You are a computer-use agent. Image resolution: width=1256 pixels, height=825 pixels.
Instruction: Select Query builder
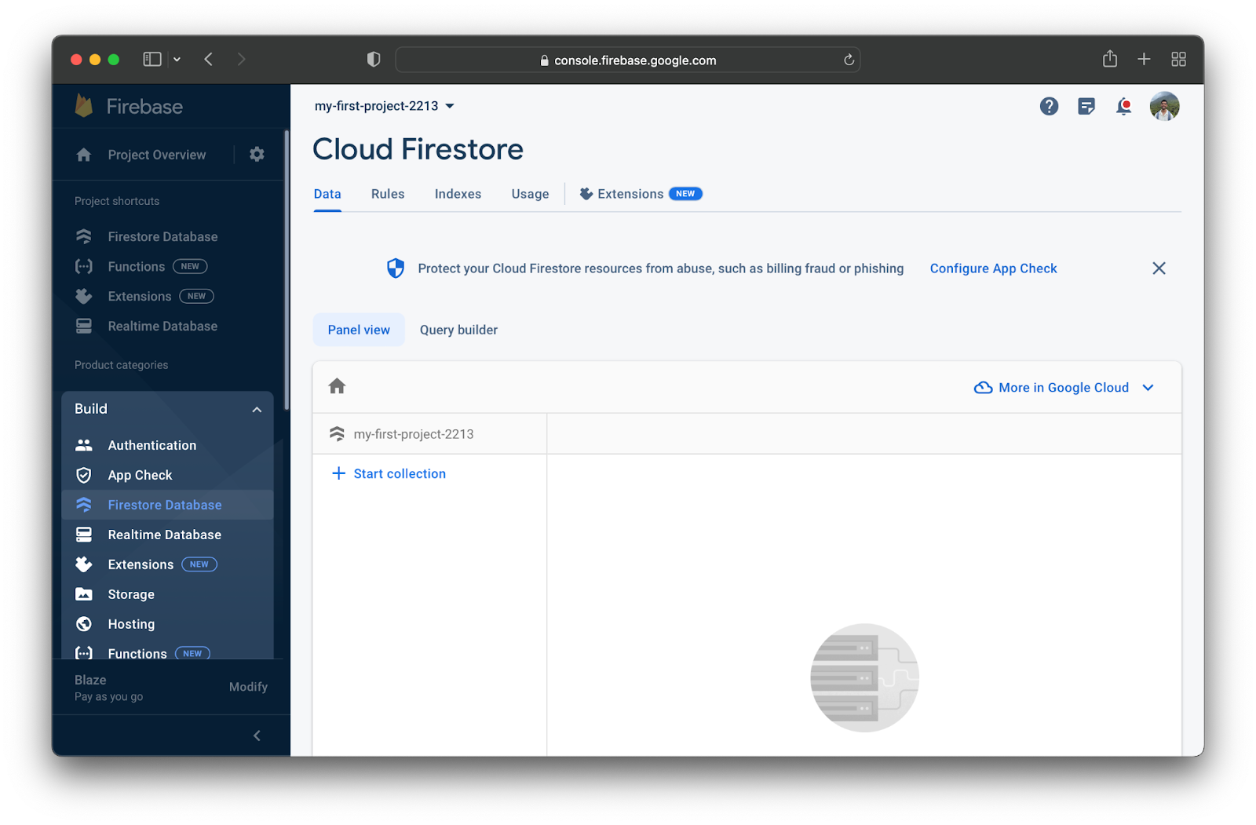pyautogui.click(x=458, y=330)
